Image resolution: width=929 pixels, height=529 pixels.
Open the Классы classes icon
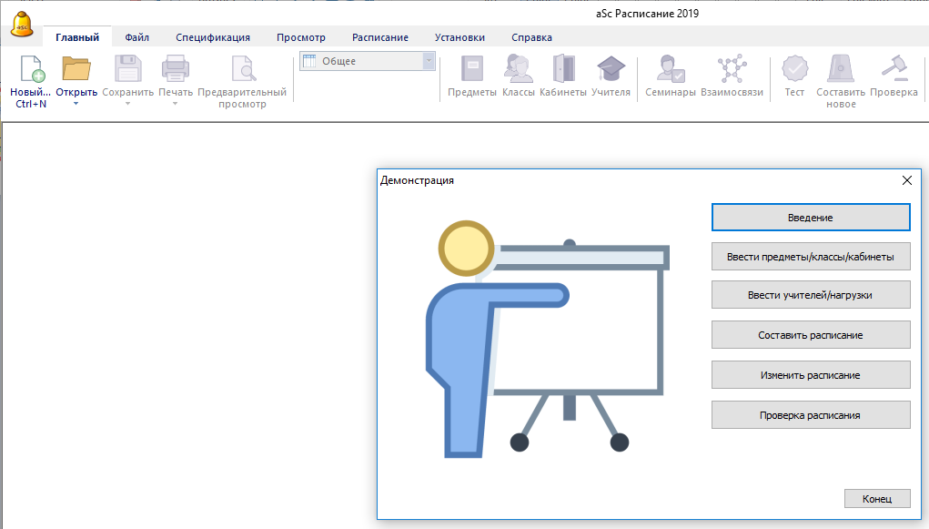(518, 70)
